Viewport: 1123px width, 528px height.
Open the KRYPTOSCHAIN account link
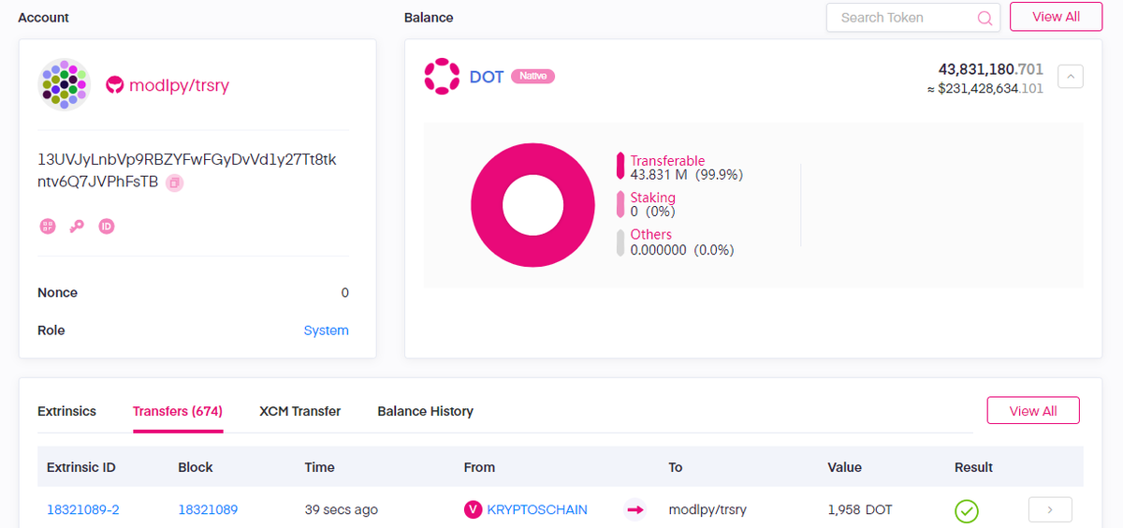click(x=537, y=510)
